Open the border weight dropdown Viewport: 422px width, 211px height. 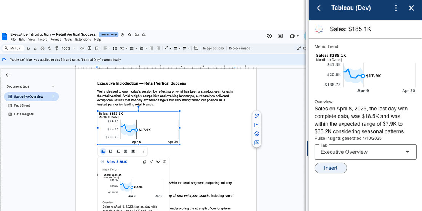[177, 48]
